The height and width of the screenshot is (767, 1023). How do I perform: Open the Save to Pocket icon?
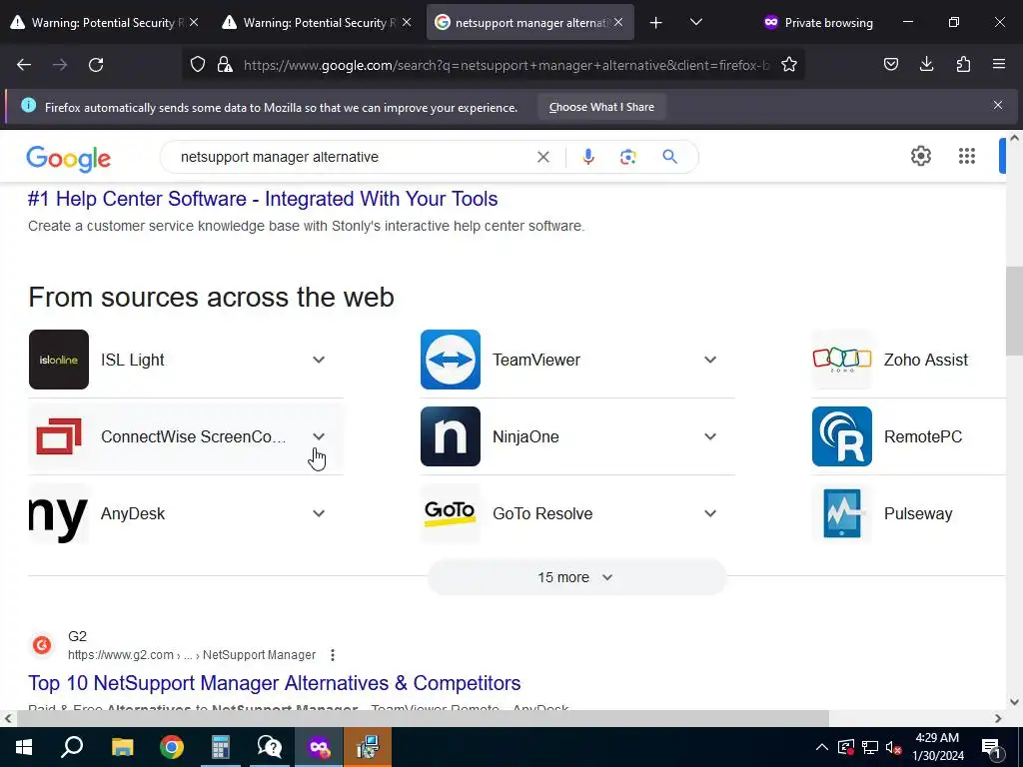point(890,64)
